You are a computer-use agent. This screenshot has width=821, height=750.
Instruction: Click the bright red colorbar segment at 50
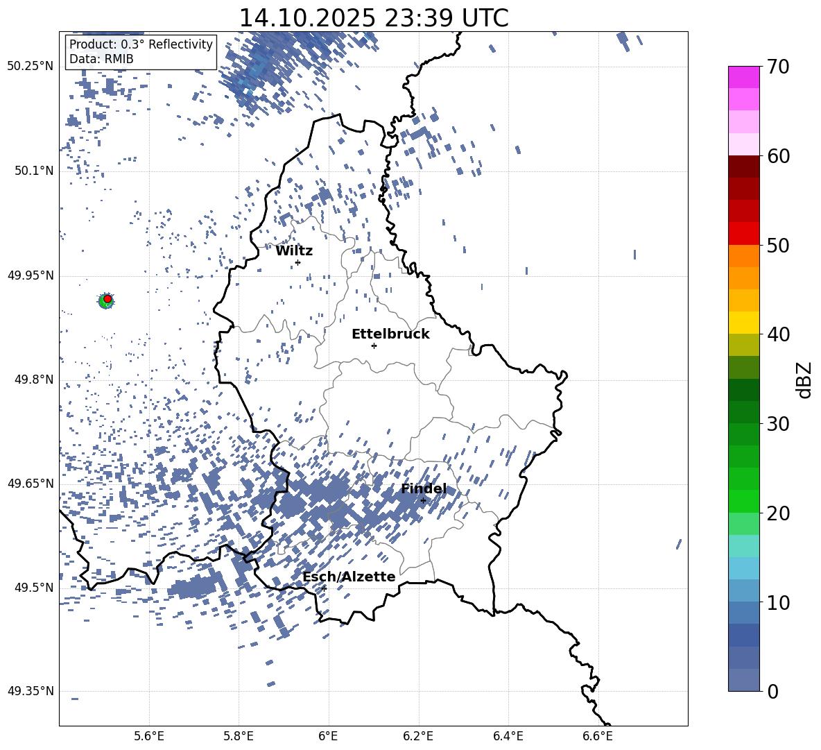pos(743,234)
